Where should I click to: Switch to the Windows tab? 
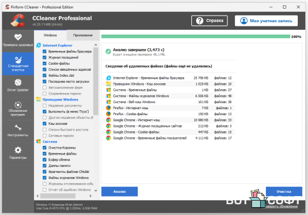[50, 35]
